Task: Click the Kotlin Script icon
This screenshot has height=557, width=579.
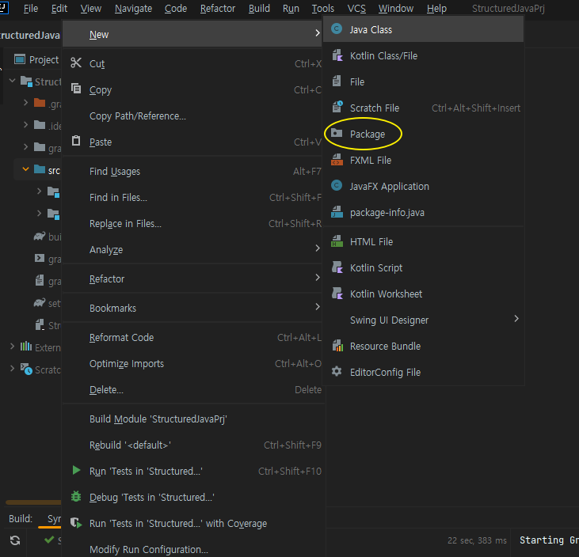Action: [x=337, y=267]
